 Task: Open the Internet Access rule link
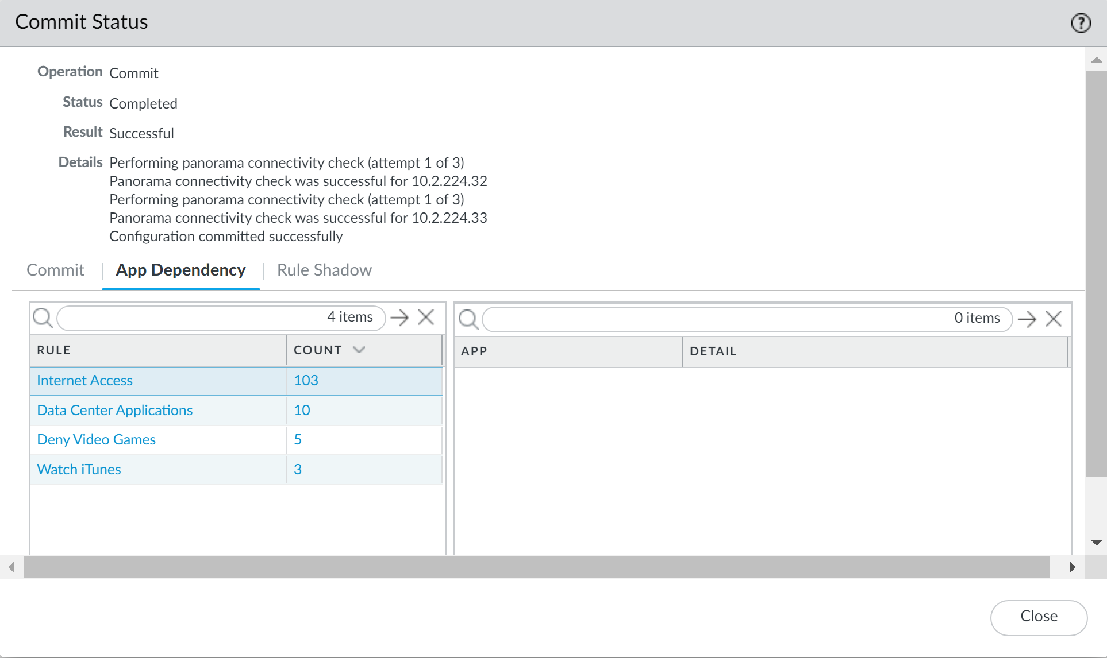[84, 381]
